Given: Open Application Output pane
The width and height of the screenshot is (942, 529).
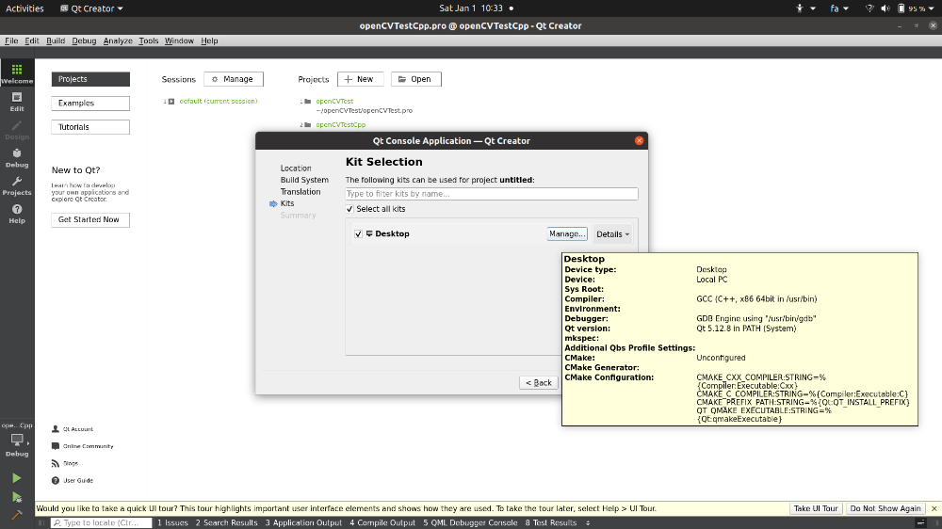Looking at the screenshot, I should [303, 523].
